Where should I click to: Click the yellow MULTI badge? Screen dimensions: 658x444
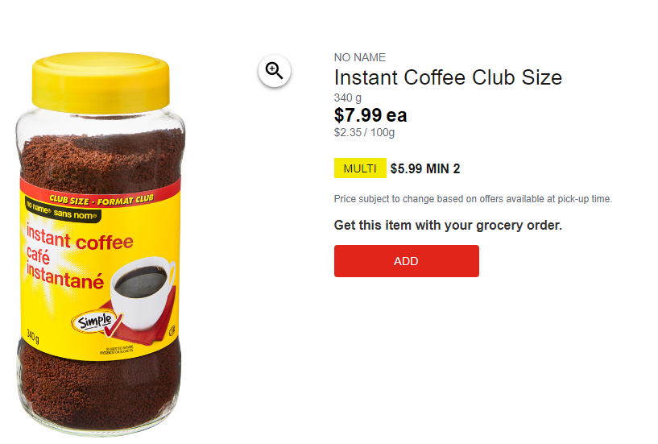[x=360, y=168]
